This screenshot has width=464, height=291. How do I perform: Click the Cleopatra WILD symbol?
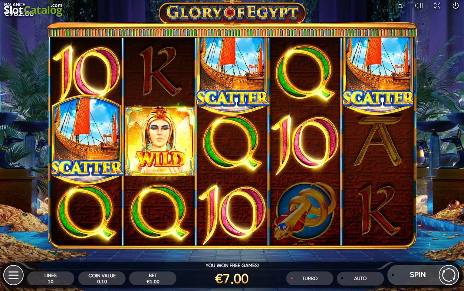(160, 141)
